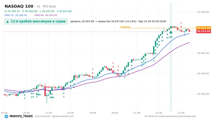Click the low value 'L 30 597.85'
This screenshot has width=214, height=120.
(47, 11)
